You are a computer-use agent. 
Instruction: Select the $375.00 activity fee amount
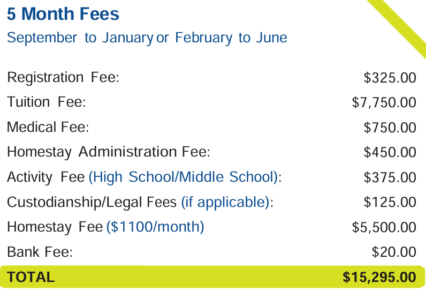390,177
